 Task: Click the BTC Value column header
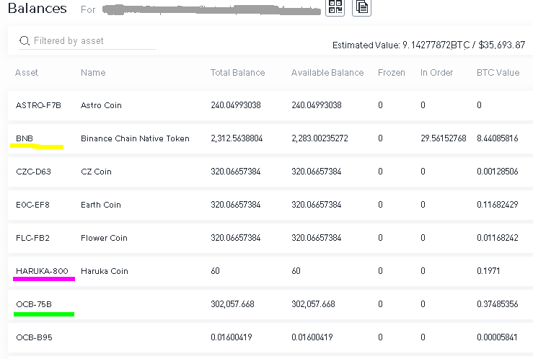[498, 73]
